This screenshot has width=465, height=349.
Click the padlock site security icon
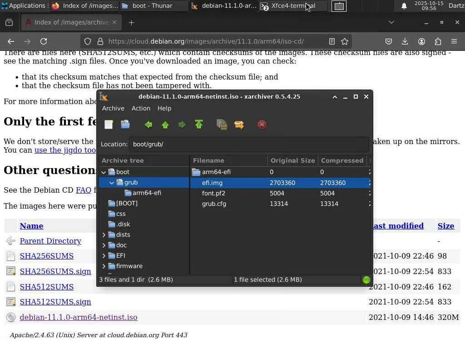click(x=100, y=41)
